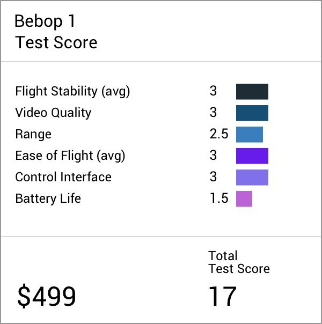
Task: Click the Range blue bar
Action: tap(250, 135)
